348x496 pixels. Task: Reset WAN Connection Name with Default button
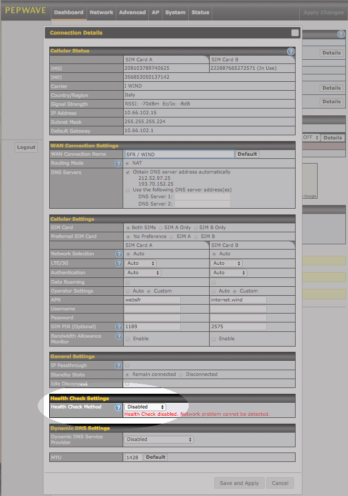coord(247,154)
